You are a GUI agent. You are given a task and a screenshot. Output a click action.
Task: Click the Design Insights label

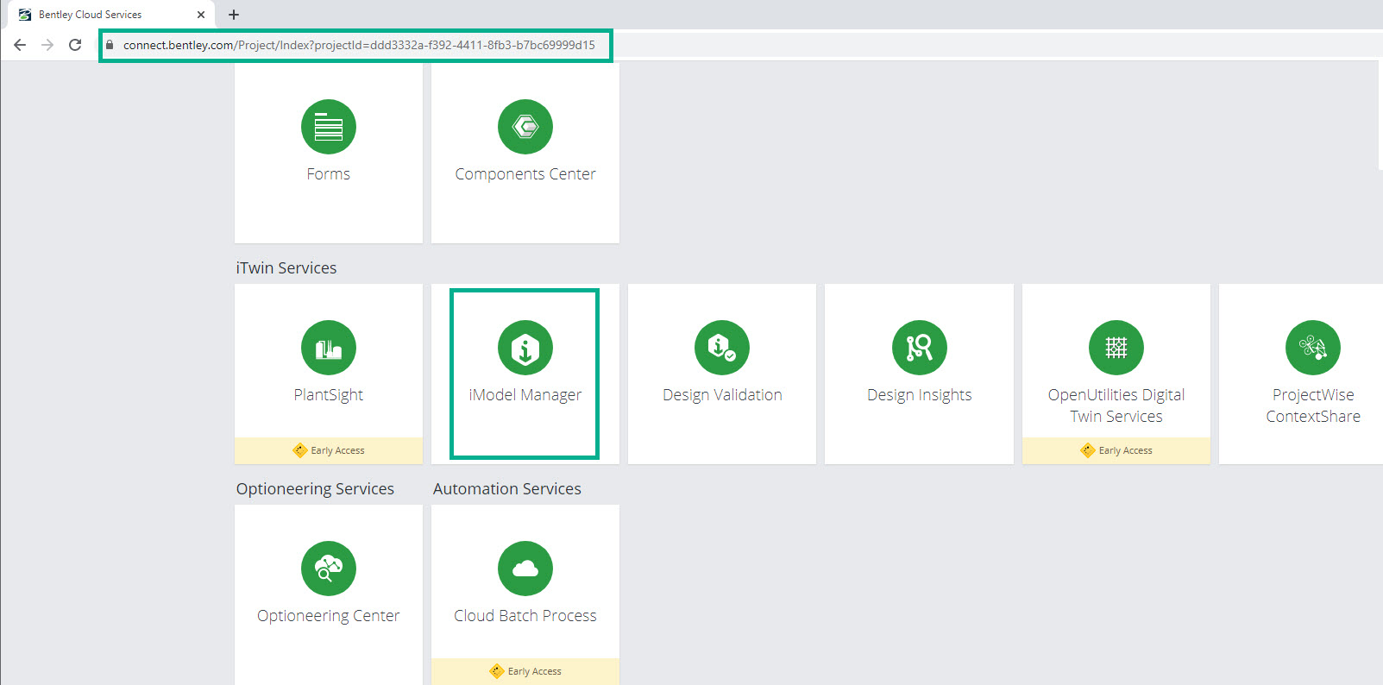click(x=920, y=395)
